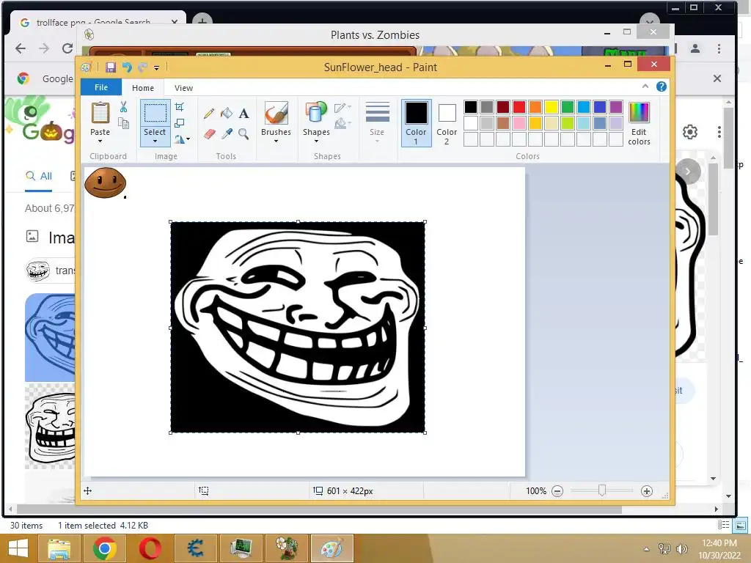
Task: Click next arrow in Google image panel
Action: click(688, 172)
